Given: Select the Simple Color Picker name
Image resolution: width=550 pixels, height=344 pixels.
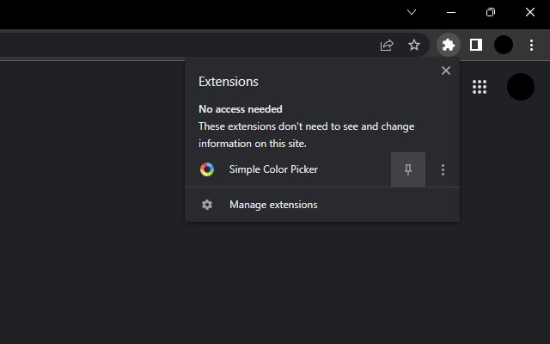Looking at the screenshot, I should tap(273, 169).
